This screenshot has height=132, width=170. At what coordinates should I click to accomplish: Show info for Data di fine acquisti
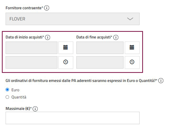[x=116, y=38]
